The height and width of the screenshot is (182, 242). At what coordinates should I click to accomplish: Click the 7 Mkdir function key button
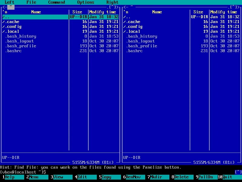coord(159,177)
